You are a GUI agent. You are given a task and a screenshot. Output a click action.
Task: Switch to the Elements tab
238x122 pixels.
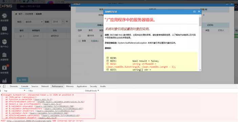point(14,86)
